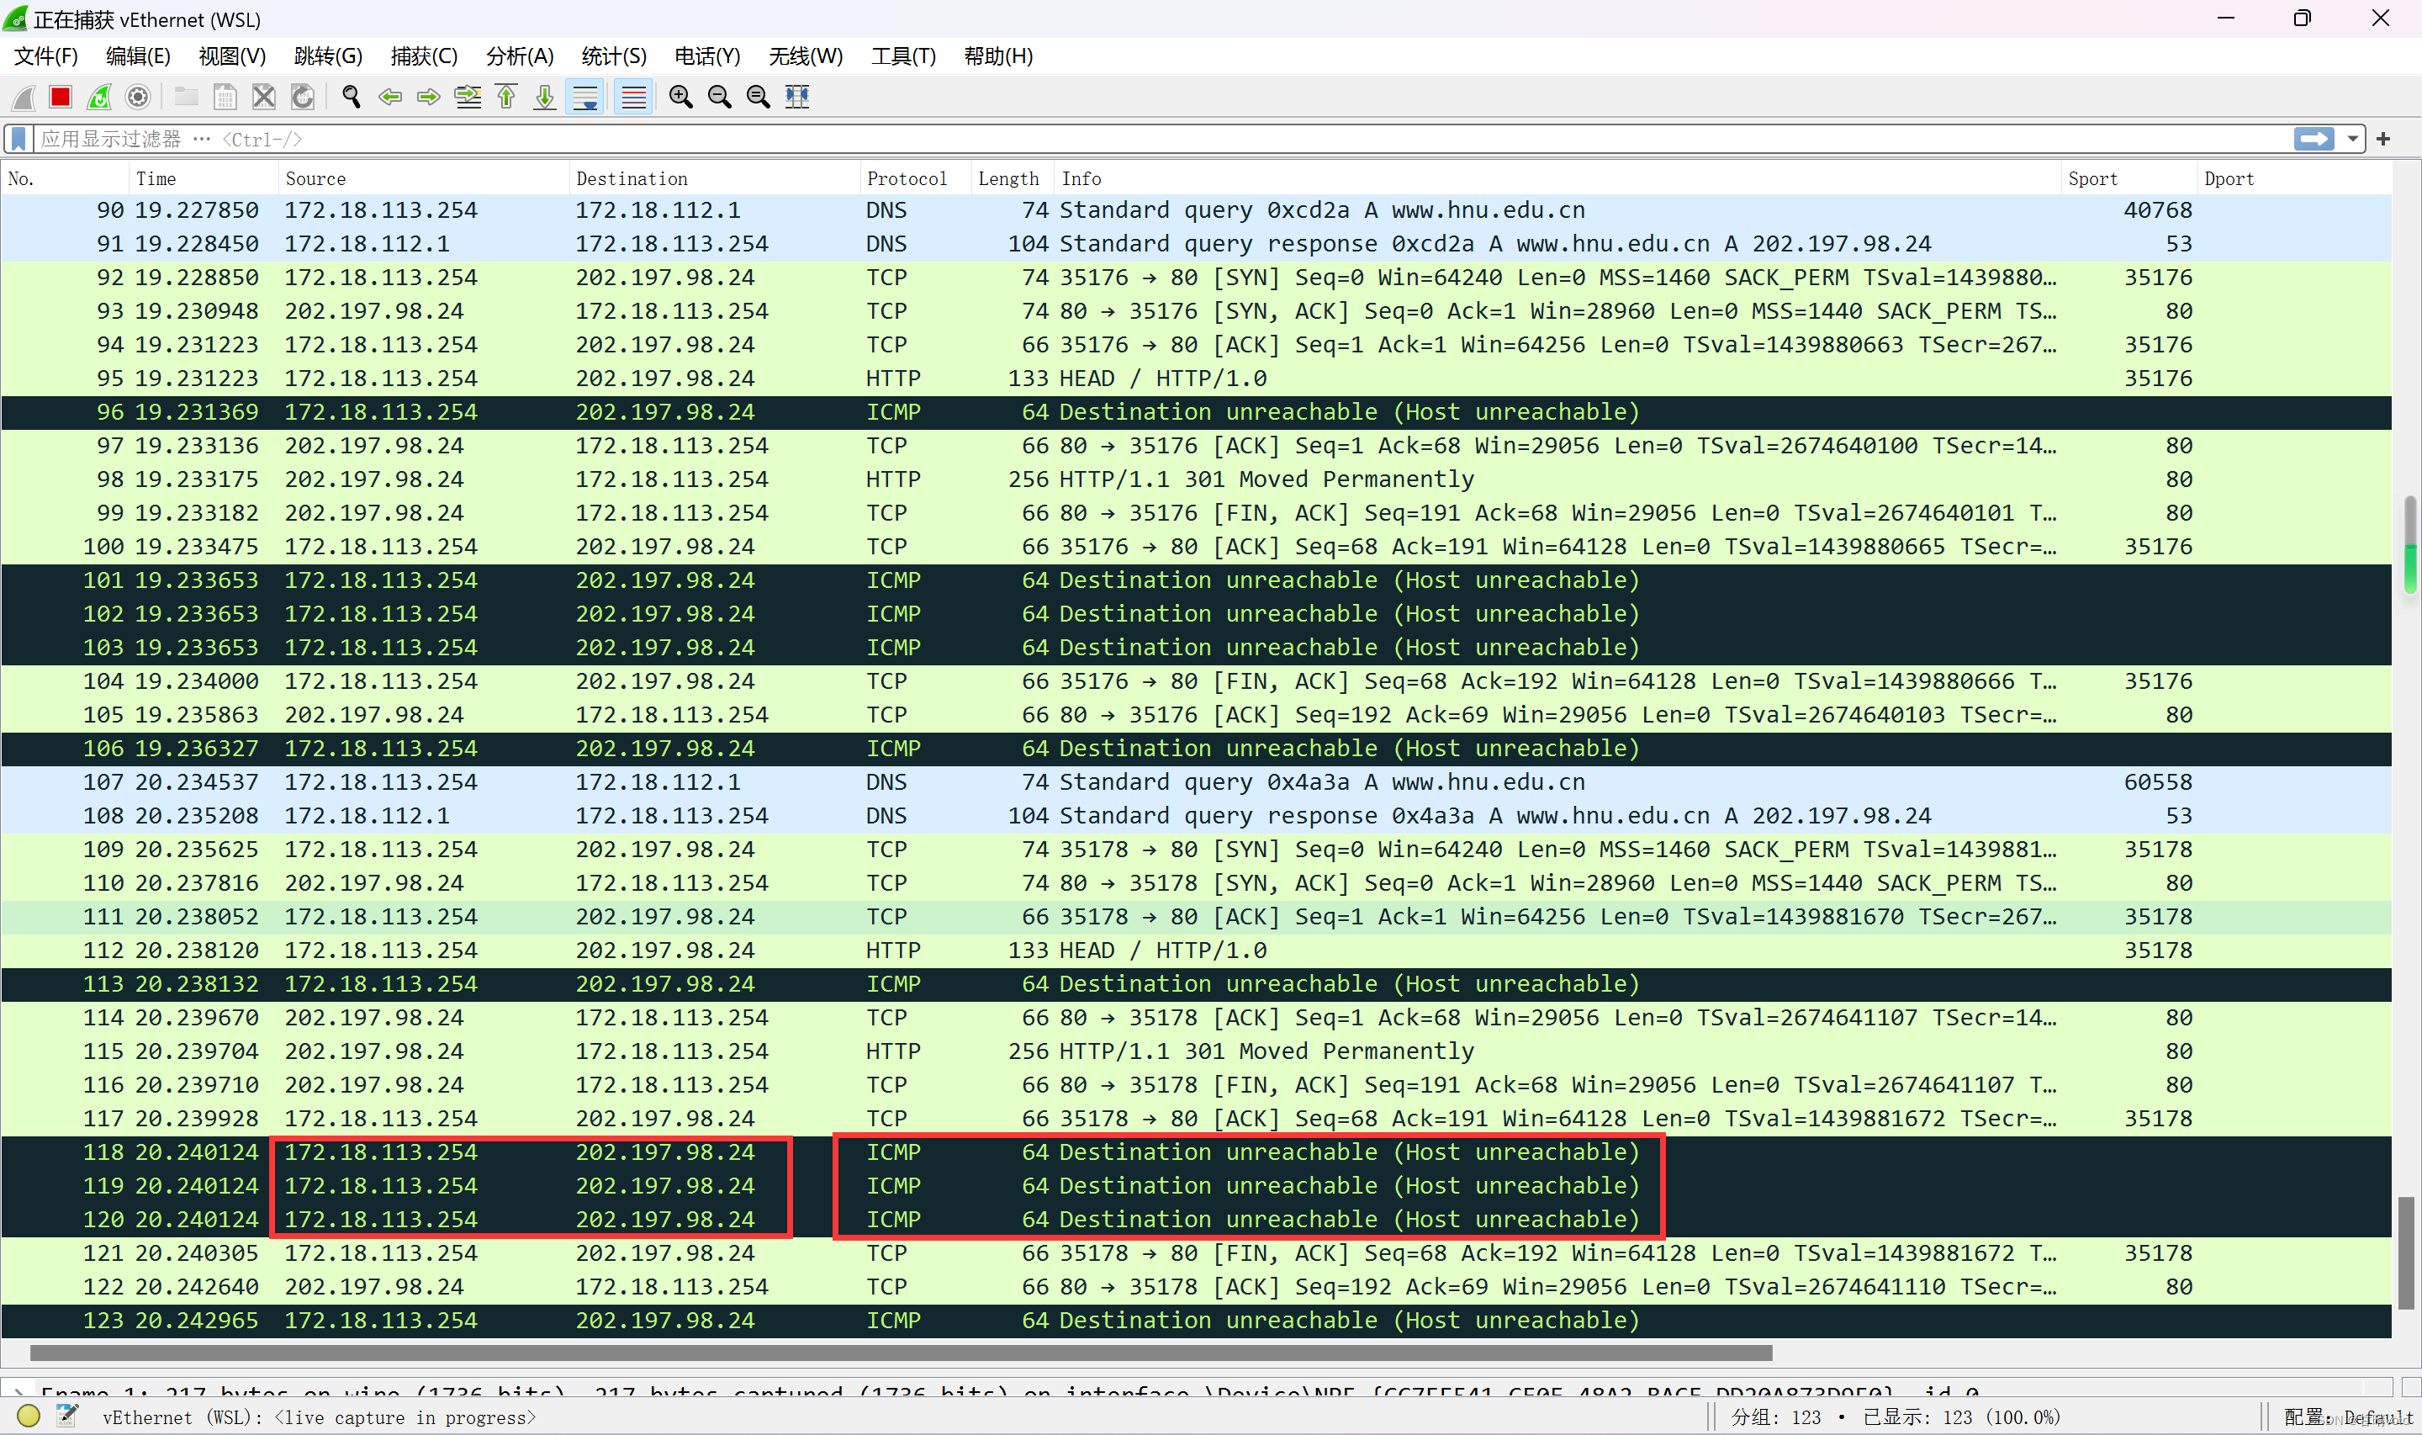2422x1435 pixels.
Task: Click the expert information status circle
Action: click(x=28, y=1416)
